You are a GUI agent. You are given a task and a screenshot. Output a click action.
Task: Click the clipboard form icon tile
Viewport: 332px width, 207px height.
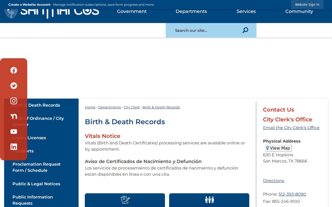pos(125,200)
